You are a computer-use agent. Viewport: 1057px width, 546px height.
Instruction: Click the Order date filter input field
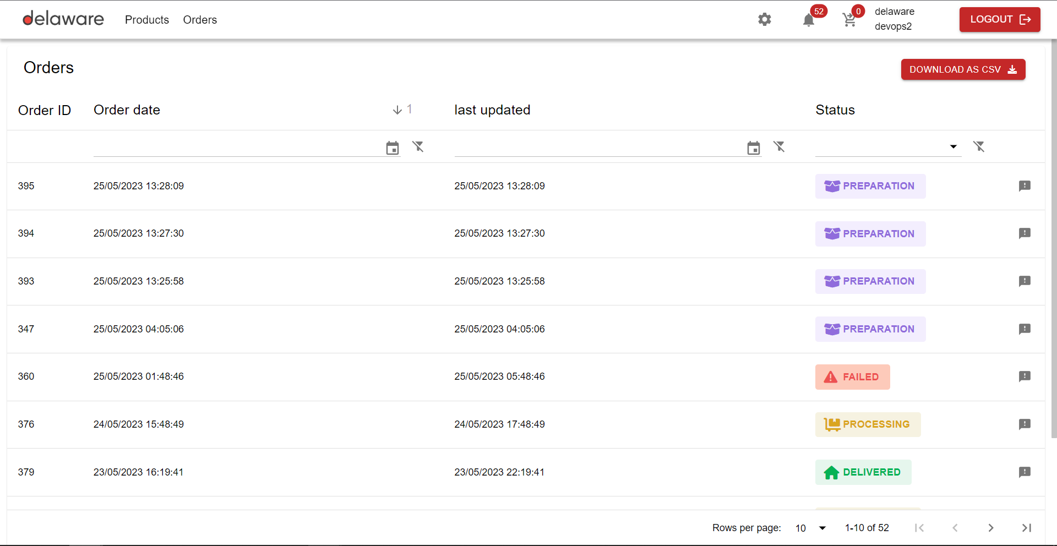pyautogui.click(x=237, y=147)
